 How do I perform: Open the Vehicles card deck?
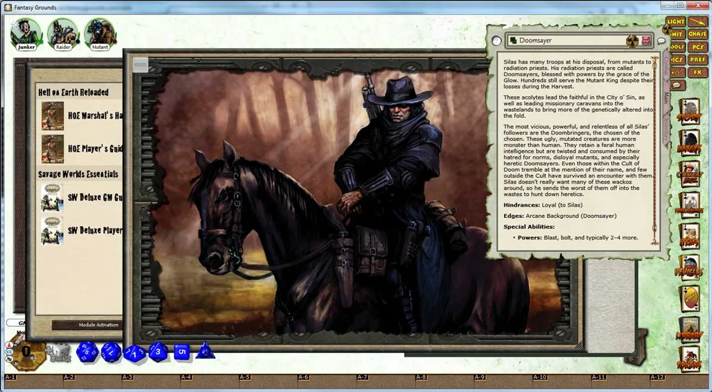(690, 269)
